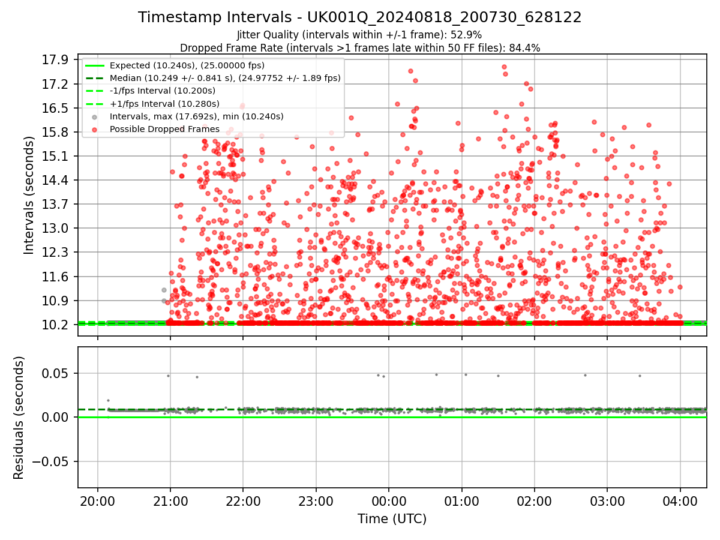Click the 03:00 time tick label

(607, 500)
